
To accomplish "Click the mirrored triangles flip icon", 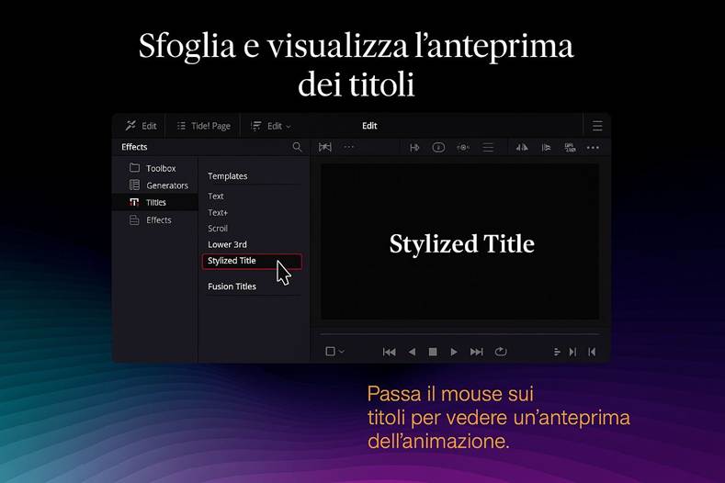I will [x=522, y=148].
